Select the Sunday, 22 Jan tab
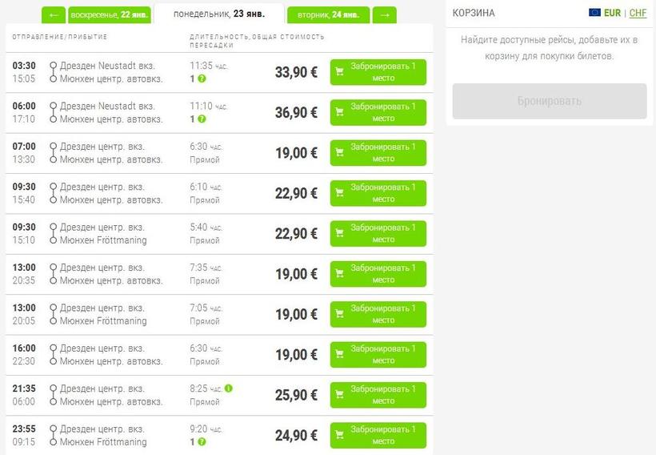 point(109,14)
